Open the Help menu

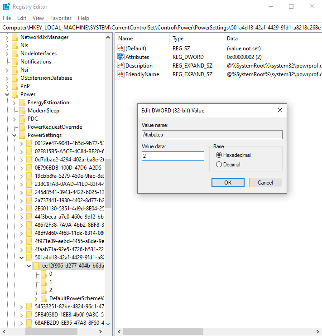click(x=83, y=18)
